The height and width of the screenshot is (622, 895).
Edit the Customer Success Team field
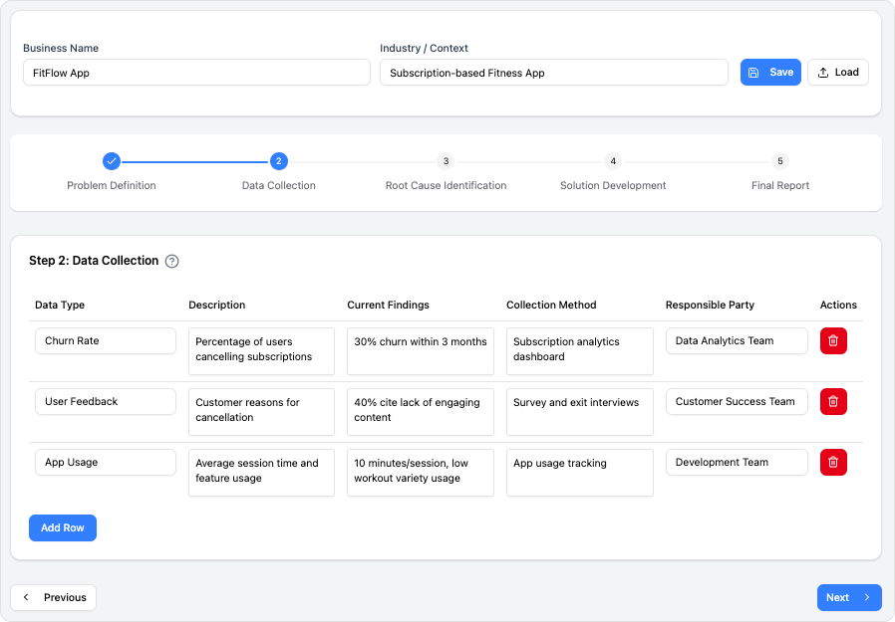pyautogui.click(x=737, y=401)
